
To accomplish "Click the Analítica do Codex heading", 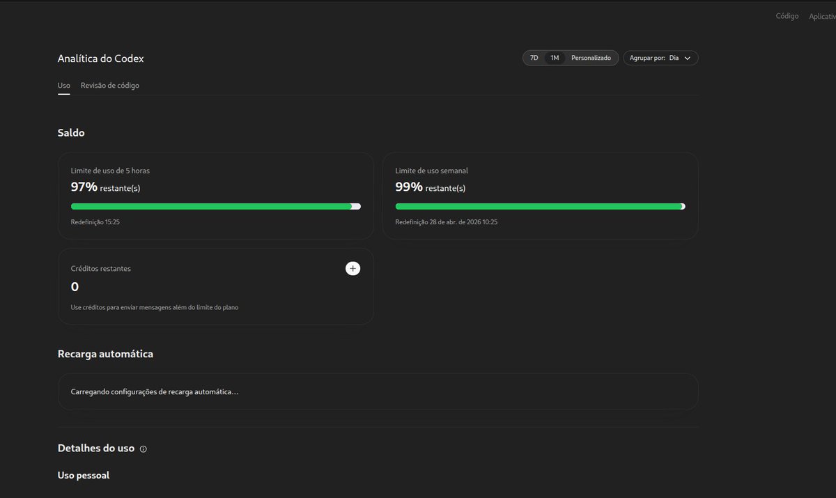I will (x=101, y=59).
